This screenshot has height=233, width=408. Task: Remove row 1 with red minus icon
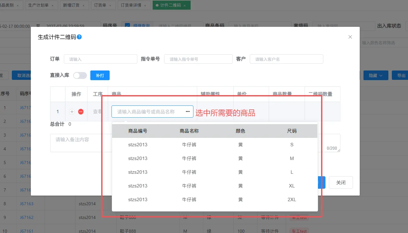point(81,112)
